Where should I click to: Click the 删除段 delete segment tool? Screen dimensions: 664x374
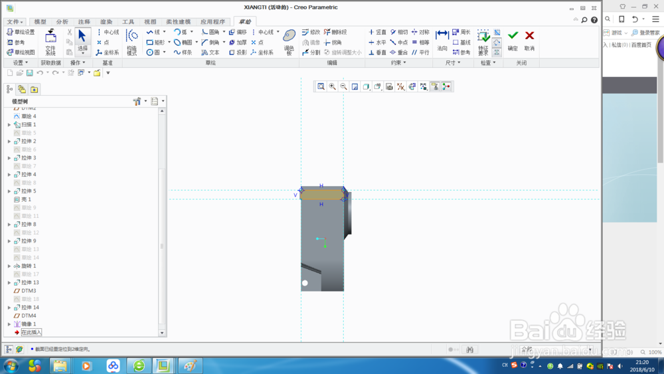point(335,32)
